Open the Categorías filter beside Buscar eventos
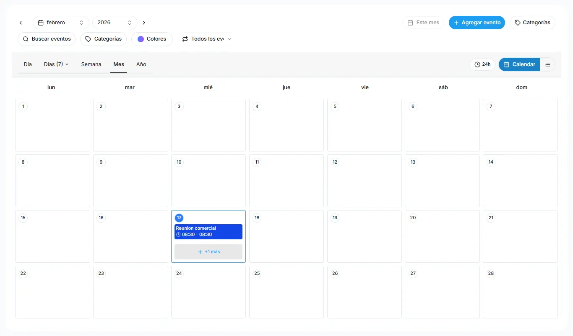 coord(104,39)
